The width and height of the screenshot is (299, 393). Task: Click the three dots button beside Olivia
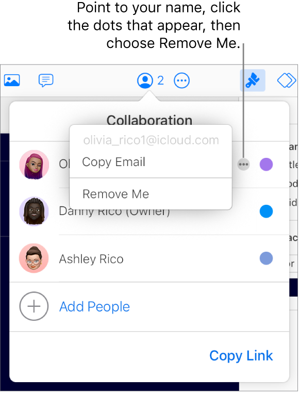(x=243, y=165)
